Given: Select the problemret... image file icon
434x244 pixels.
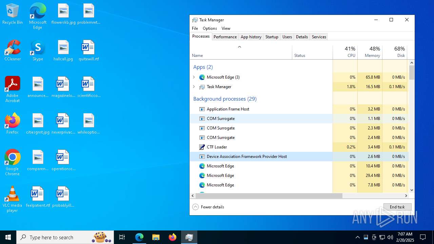Looking at the screenshot, I should pos(89,14).
